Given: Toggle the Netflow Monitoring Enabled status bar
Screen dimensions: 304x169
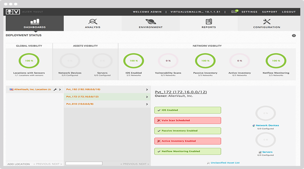Looking at the screenshot, I should tap(188, 151).
